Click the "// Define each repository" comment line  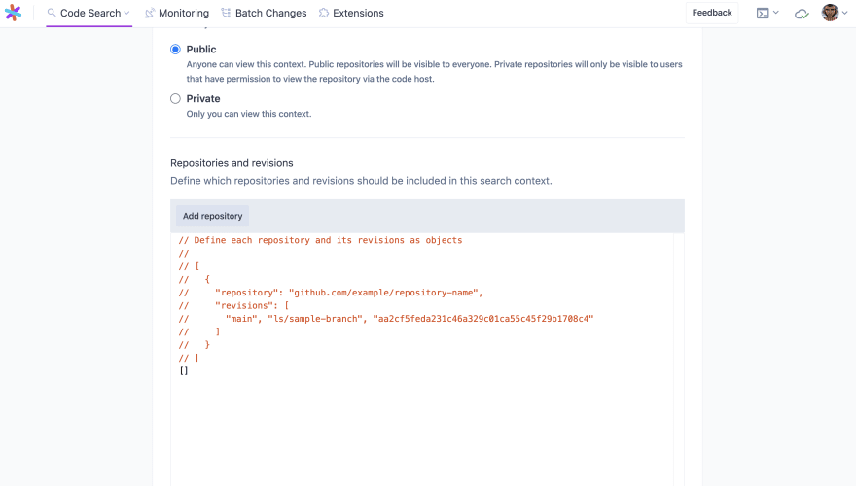[x=320, y=240]
